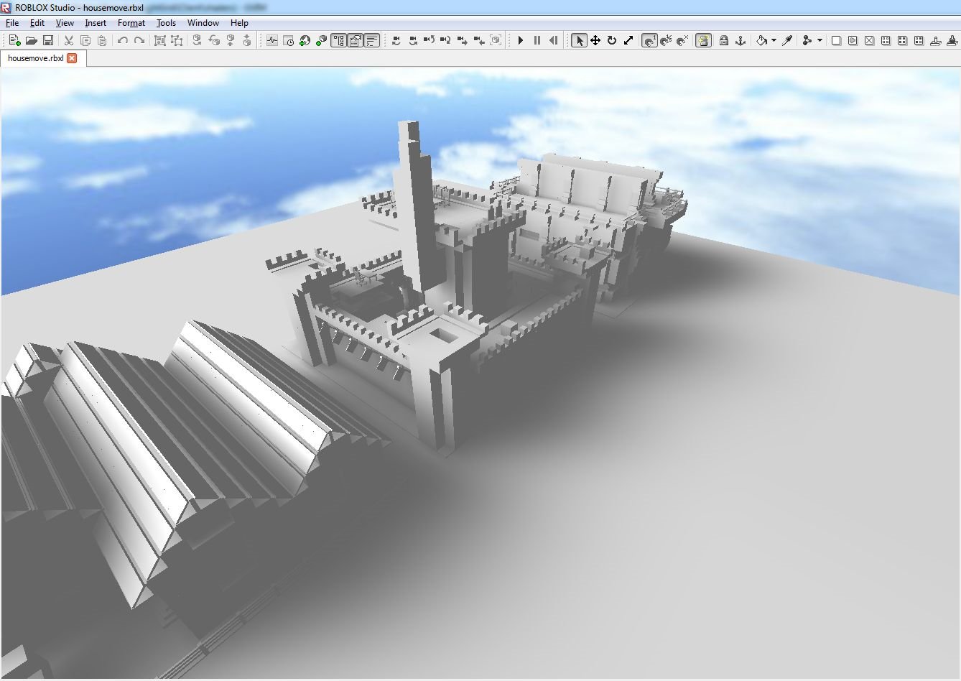Open the Format menu
The height and width of the screenshot is (681, 961).
coord(131,23)
